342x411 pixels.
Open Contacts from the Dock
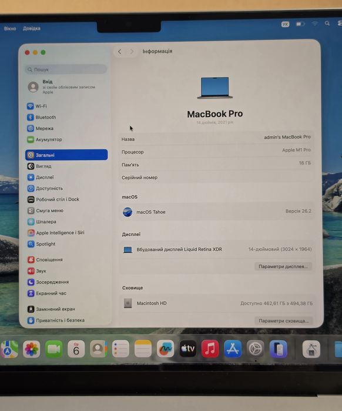(x=99, y=349)
